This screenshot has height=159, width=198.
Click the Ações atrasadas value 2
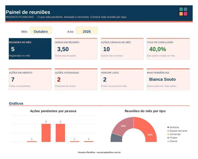coord(59,79)
